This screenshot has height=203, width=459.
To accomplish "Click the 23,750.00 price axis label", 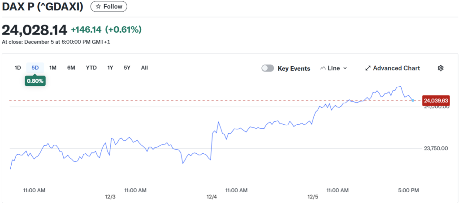I will 436,148.
